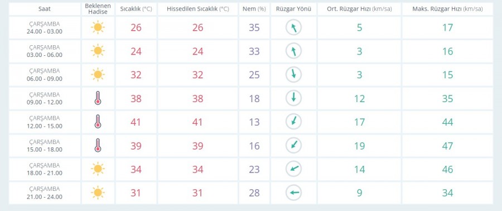Click the thermometer icon for 12.00 - 15.00
502x211 pixels.
click(98, 122)
